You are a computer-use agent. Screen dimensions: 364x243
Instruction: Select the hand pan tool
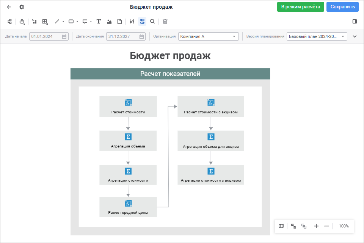[x=22, y=22]
